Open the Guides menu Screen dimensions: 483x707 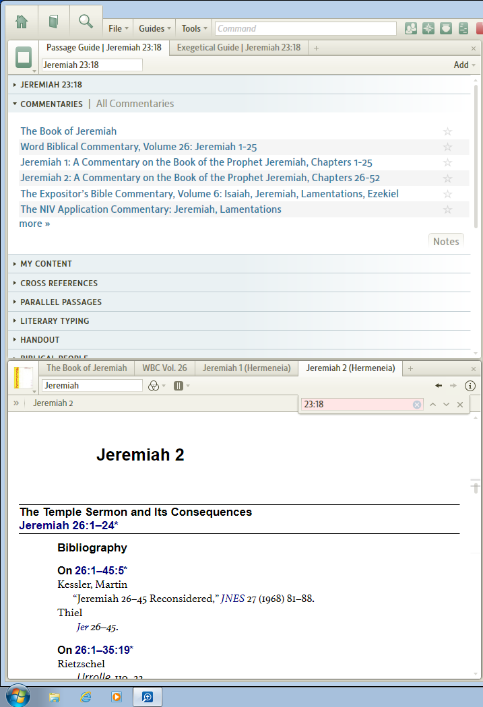coord(155,28)
